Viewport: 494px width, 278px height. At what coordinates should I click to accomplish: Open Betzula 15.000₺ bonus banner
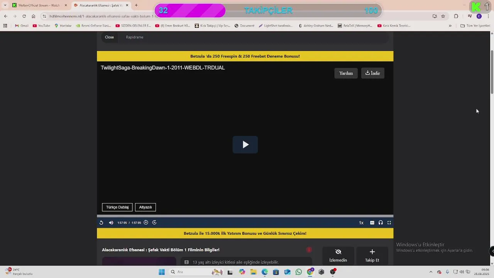tap(245, 233)
